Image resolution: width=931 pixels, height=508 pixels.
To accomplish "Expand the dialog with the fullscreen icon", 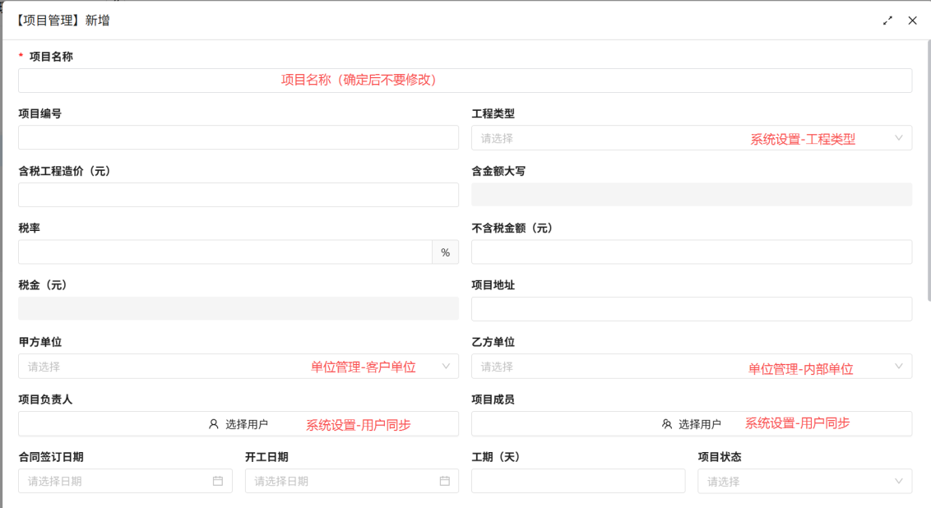I will point(887,21).
